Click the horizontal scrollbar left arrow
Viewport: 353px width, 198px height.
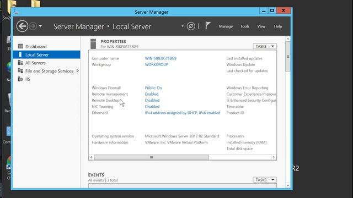click(x=91, y=157)
